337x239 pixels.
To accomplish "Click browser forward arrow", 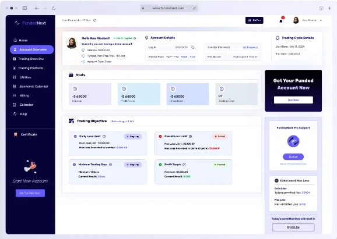I will coord(45,8).
